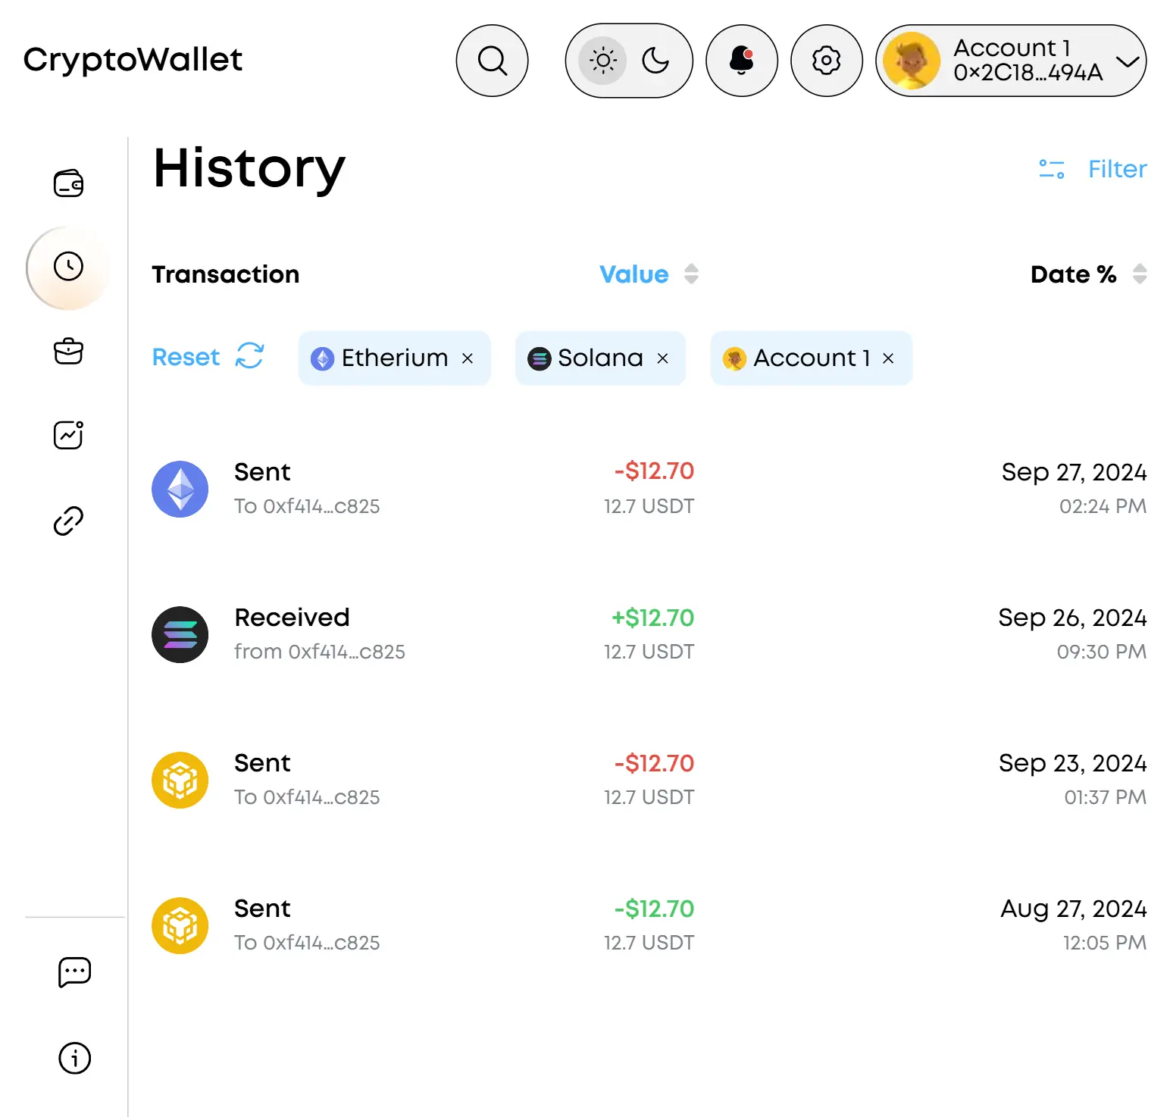The height and width of the screenshot is (1117, 1170).
Task: Click the filter sliders icon
Action: click(1052, 169)
